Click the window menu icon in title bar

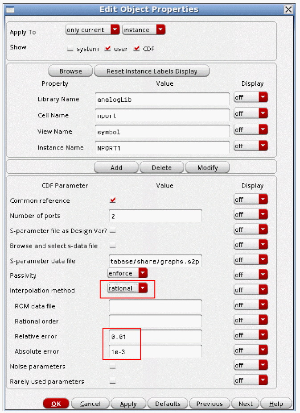(x=10, y=10)
